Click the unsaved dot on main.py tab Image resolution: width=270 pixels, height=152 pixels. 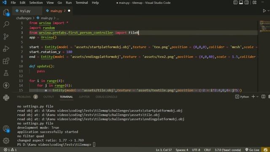(69, 11)
